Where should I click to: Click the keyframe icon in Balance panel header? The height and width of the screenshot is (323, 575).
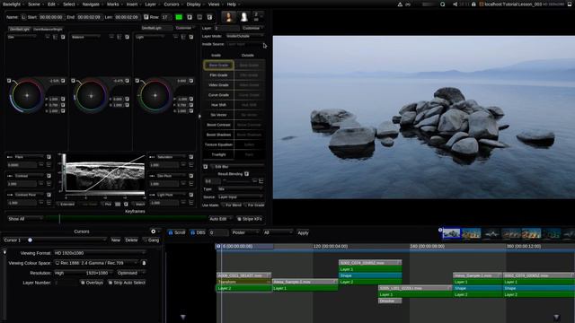click(127, 37)
